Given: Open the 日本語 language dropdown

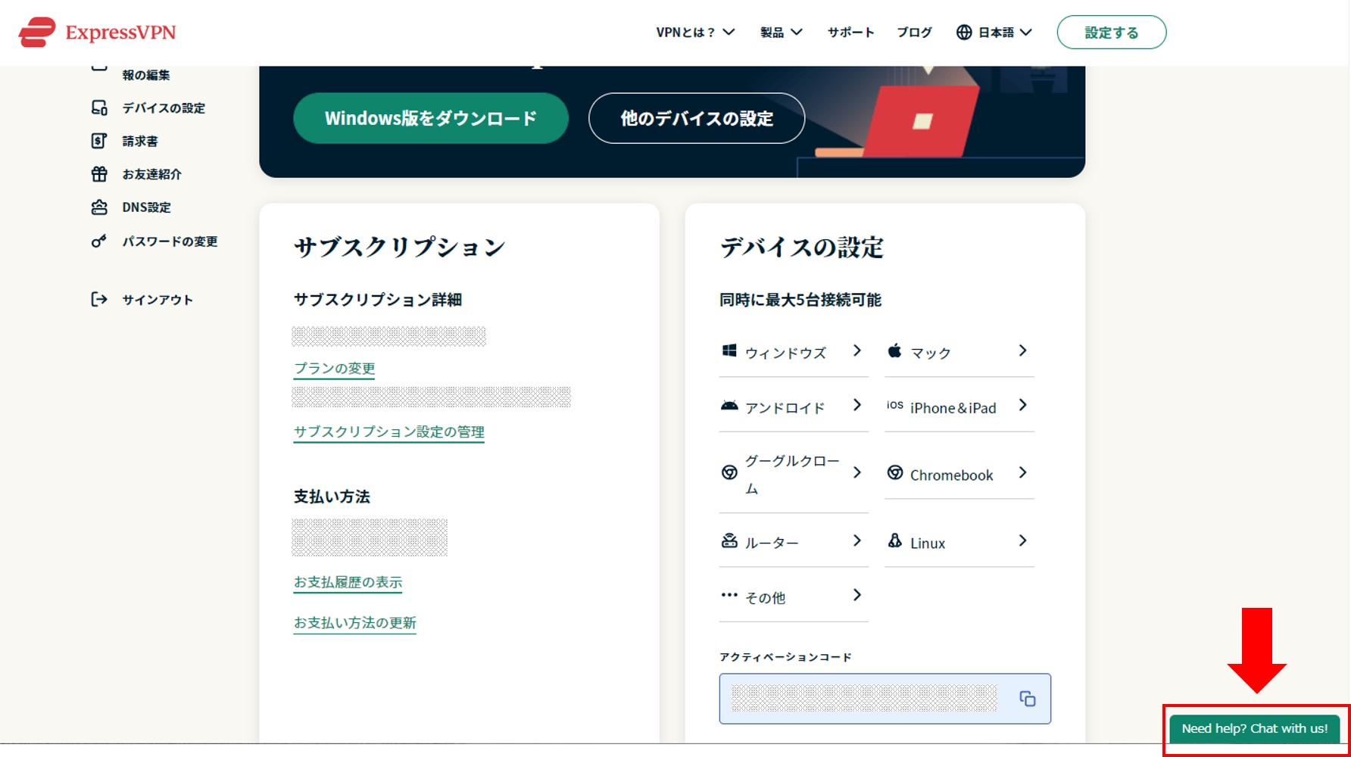Looking at the screenshot, I should (994, 32).
